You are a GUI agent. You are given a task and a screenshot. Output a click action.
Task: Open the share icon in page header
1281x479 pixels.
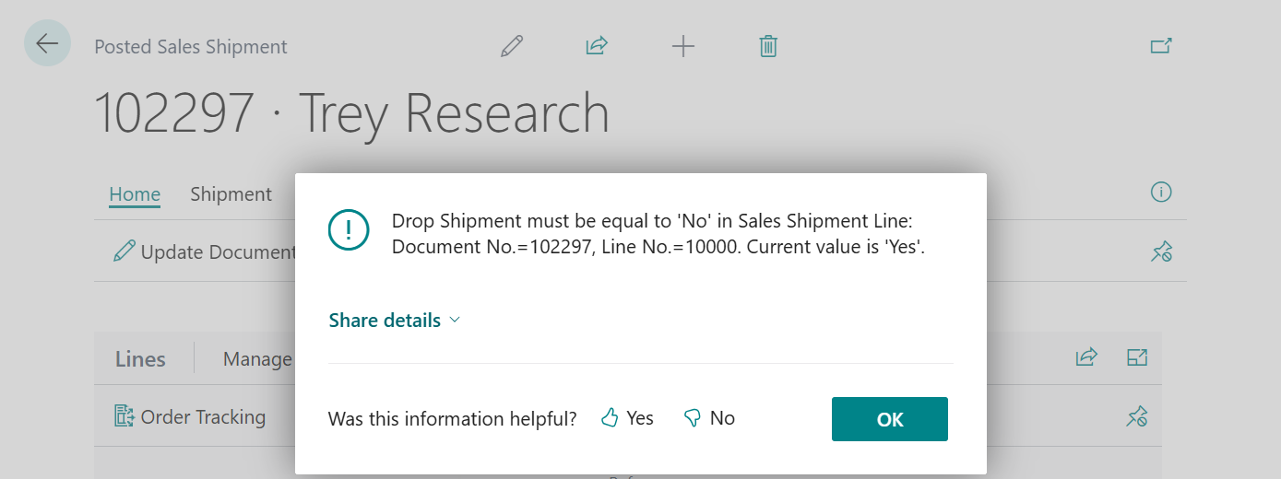[597, 46]
